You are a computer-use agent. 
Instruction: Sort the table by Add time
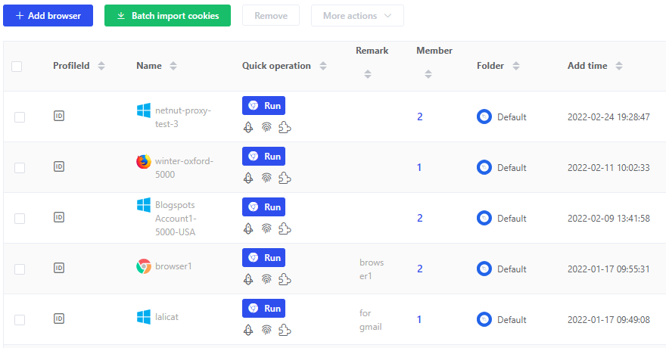(x=618, y=67)
